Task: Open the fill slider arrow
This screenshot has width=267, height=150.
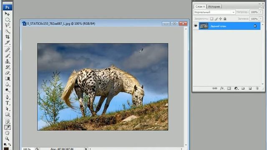Action: coord(261,19)
